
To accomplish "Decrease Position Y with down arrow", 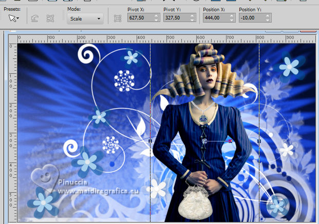I will [x=268, y=20].
